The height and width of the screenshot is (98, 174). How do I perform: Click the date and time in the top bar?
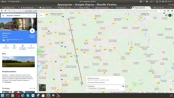[x=88, y=2]
